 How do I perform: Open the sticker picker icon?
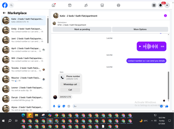[64, 106]
